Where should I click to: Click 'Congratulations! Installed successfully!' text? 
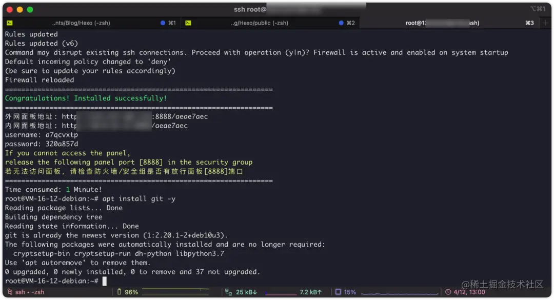[86, 98]
